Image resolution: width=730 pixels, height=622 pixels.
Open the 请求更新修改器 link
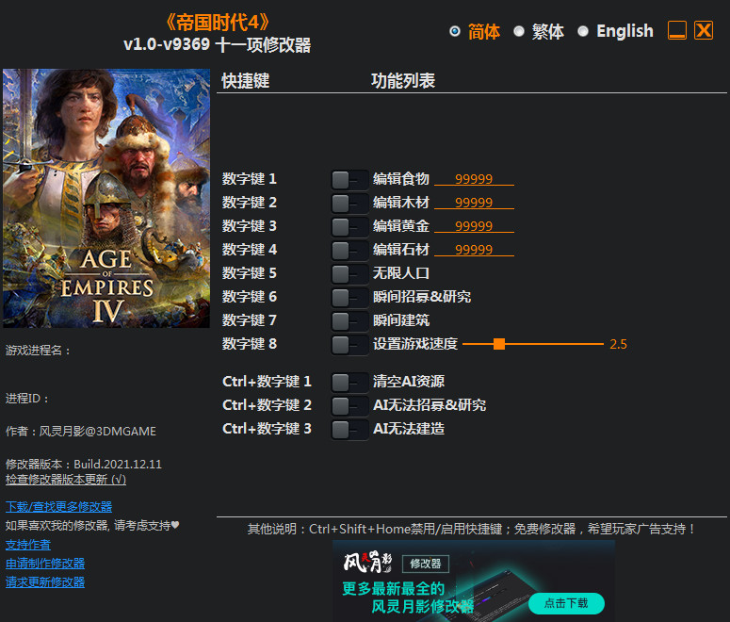[44, 582]
